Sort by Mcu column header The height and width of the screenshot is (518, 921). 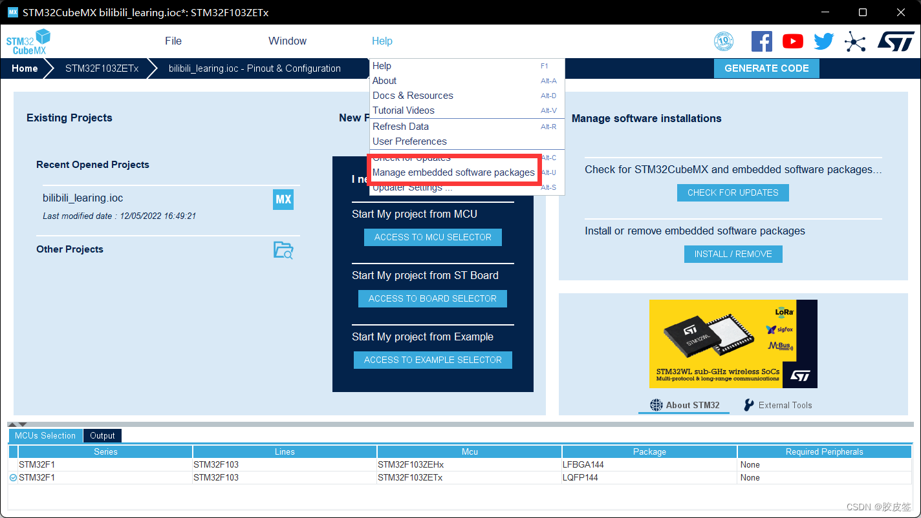coord(470,451)
